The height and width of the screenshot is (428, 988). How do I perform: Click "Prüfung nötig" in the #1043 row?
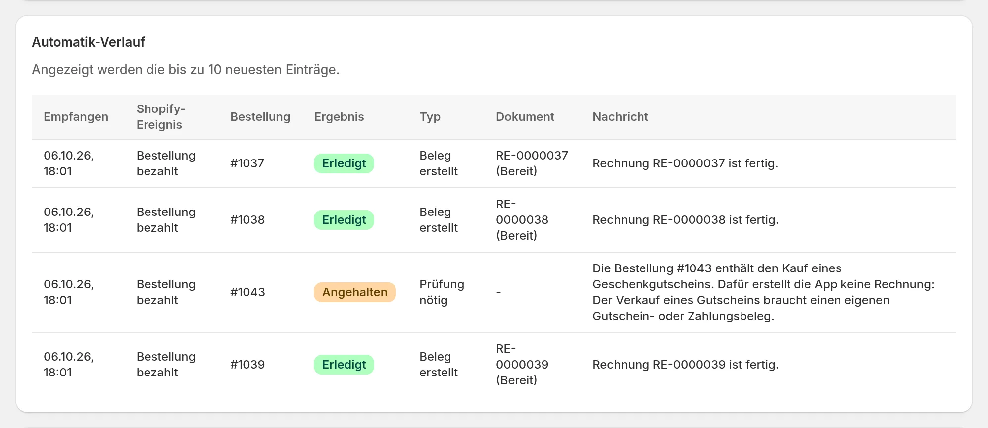(x=442, y=292)
